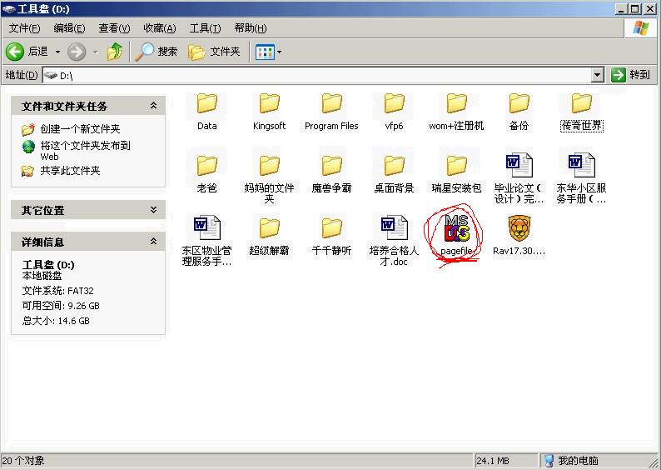Click the address field showing D:\
The width and height of the screenshot is (661, 470).
point(316,76)
